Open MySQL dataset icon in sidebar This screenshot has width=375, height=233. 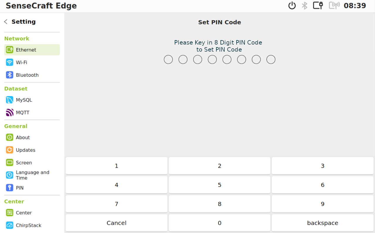(10, 100)
